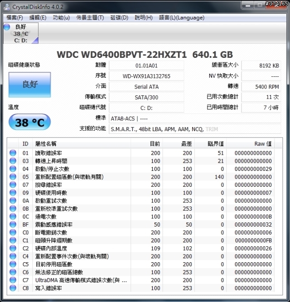This screenshot has height=302, width=290.
Task: Click the status orb for row 04 啟動/停止次數
Action: tap(13, 169)
